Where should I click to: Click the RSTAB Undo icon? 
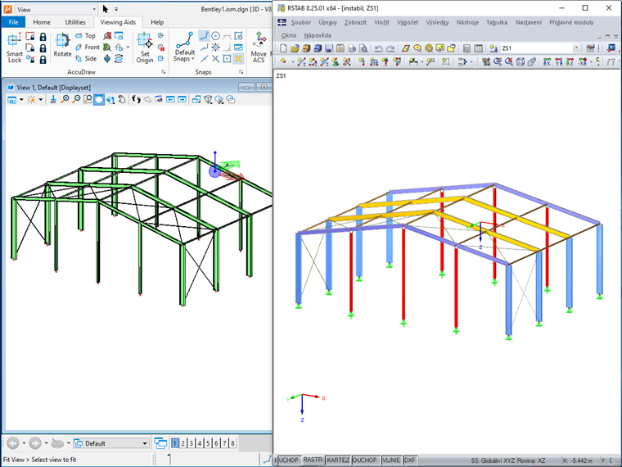378,48
